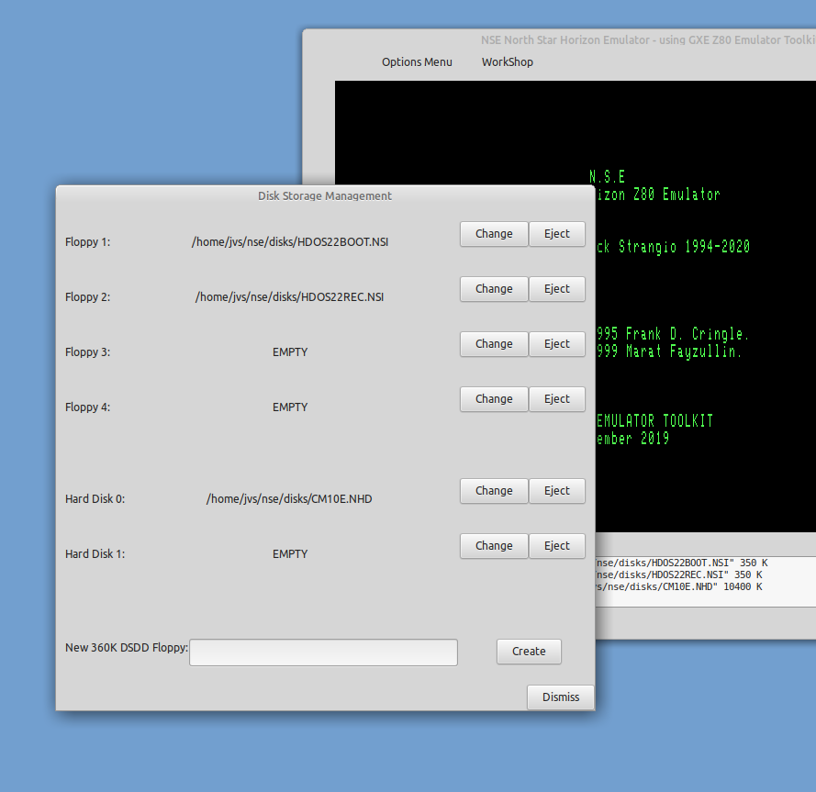Click the green N.S.E text in emulator

click(x=608, y=177)
